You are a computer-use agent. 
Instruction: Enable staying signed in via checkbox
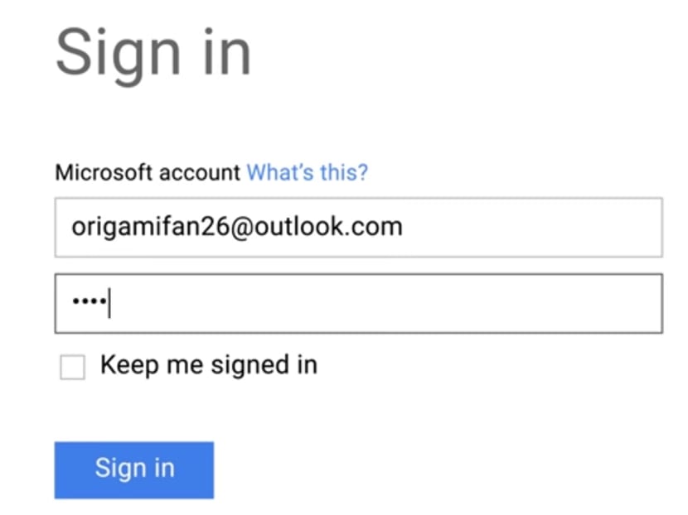click(72, 368)
